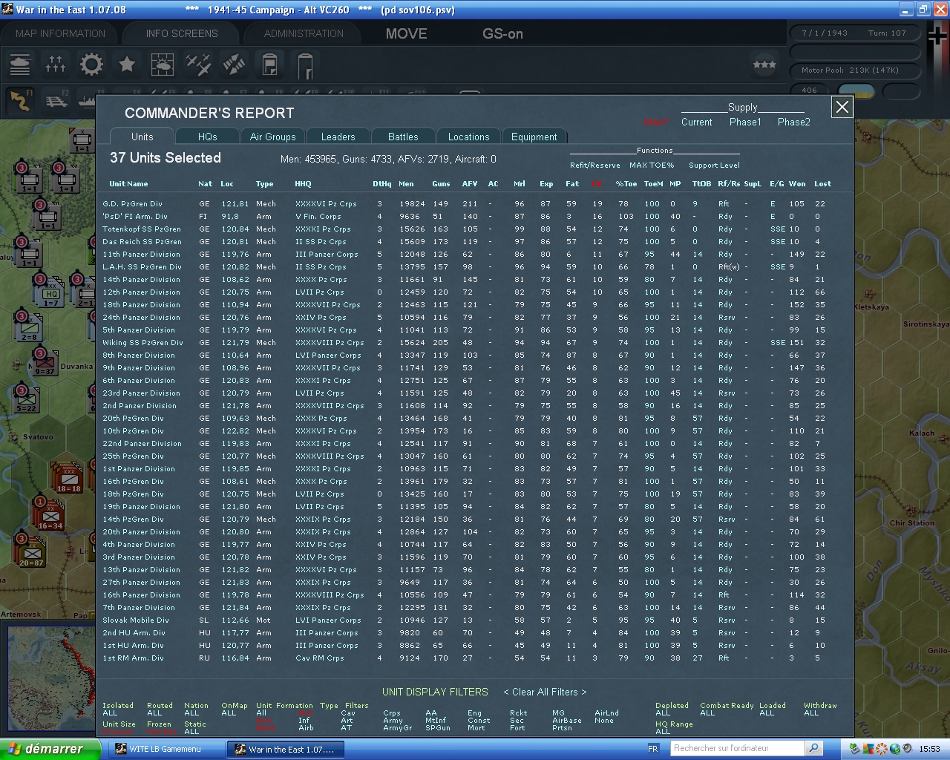Click the tall sheet icon after document icon

pos(305,65)
